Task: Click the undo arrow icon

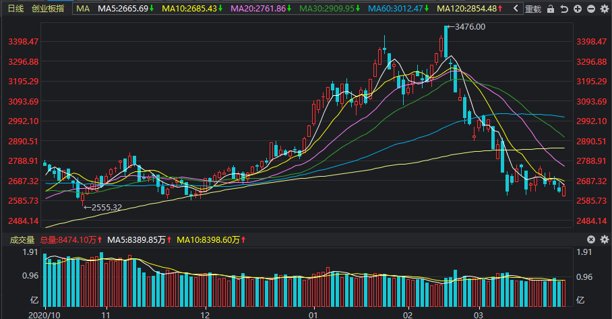Action: (563, 9)
